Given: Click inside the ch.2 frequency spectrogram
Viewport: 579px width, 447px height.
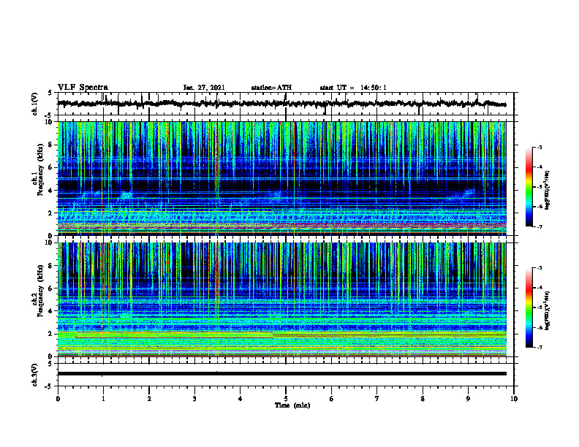Looking at the screenshot, I should [282, 299].
